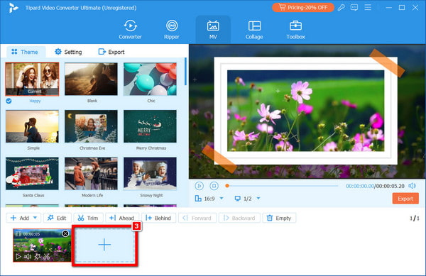Open the hamburger menu in title bar

[x=368, y=8]
